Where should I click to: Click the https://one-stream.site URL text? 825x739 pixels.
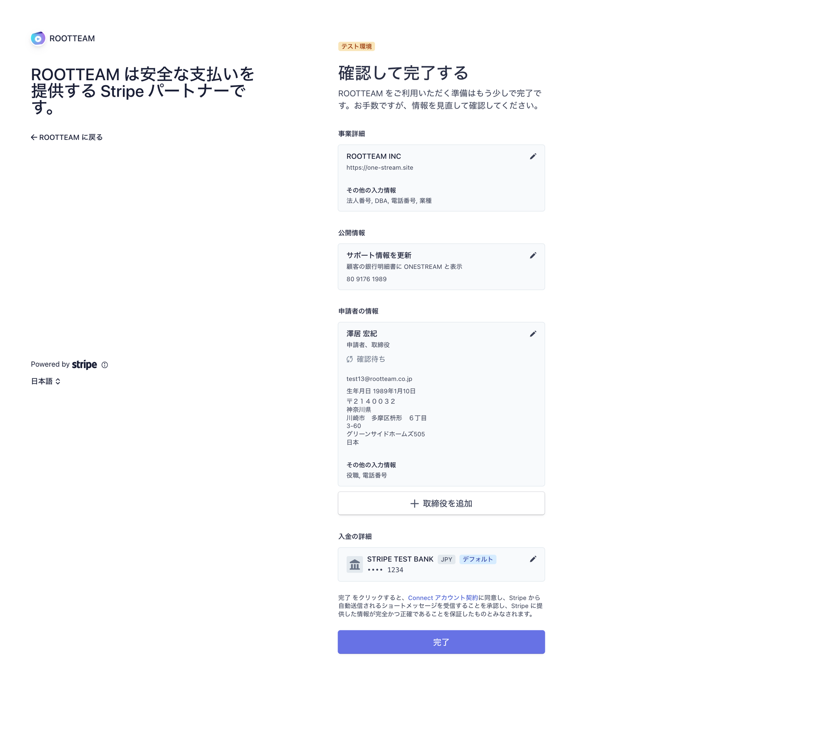(x=379, y=168)
